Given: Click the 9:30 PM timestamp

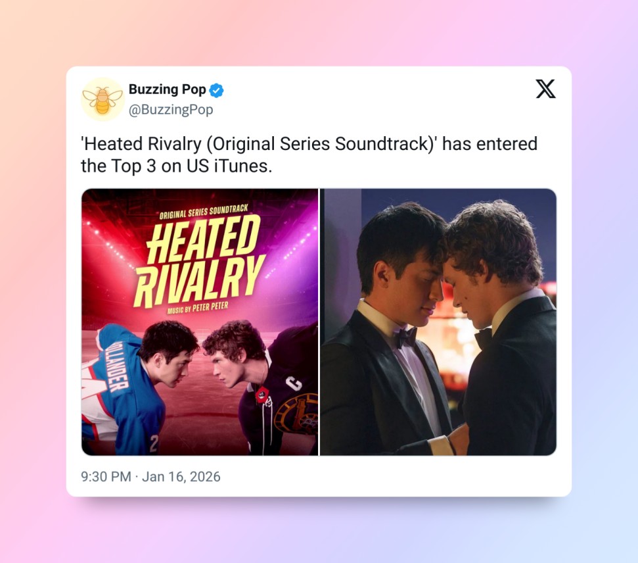Looking at the screenshot, I should tap(106, 477).
